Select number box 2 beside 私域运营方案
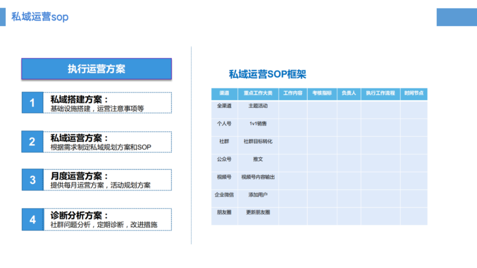 (32, 142)
